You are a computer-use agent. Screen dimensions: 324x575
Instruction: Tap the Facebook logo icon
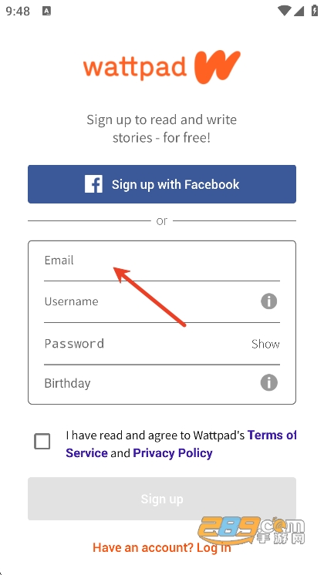pyautogui.click(x=93, y=184)
